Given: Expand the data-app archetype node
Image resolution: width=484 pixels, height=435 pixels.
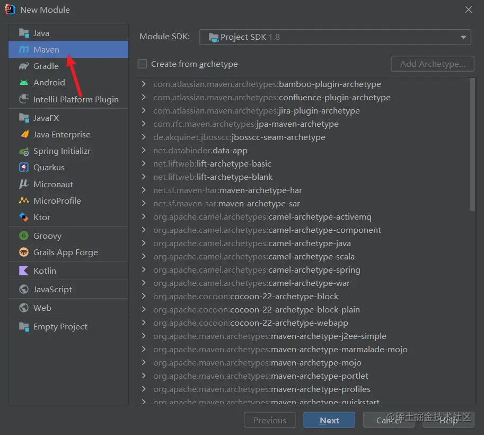Looking at the screenshot, I should point(144,150).
